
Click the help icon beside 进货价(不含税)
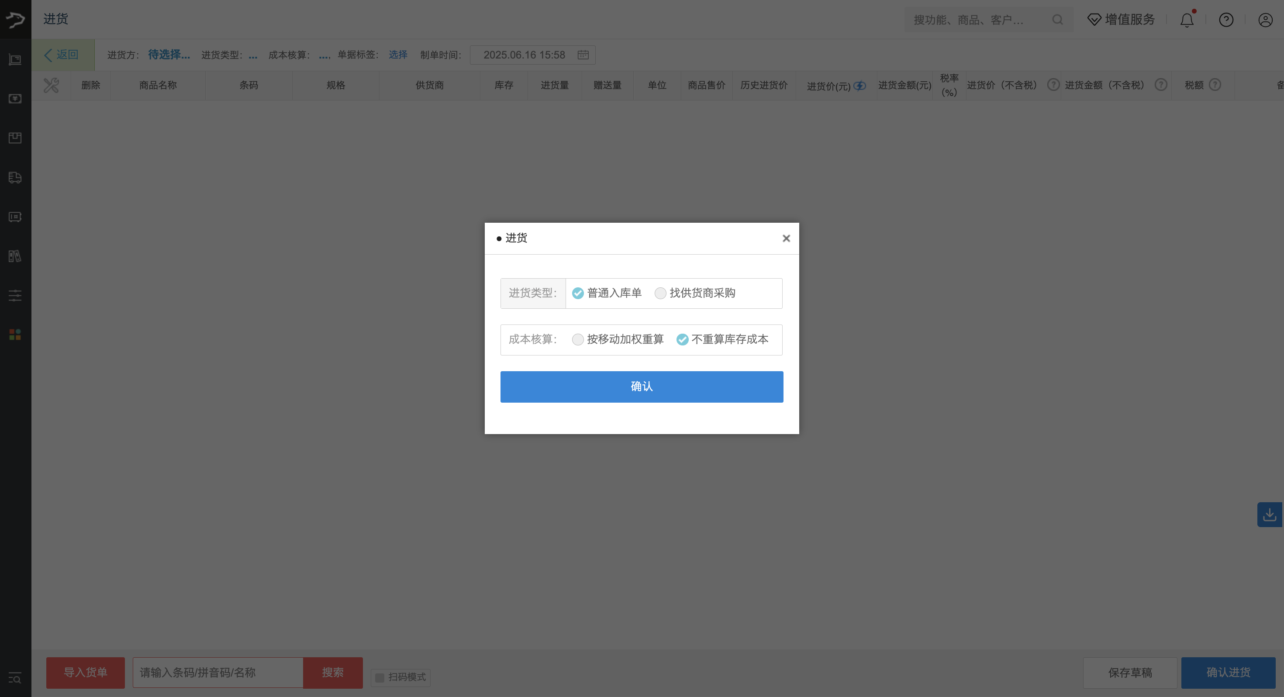coord(1053,85)
